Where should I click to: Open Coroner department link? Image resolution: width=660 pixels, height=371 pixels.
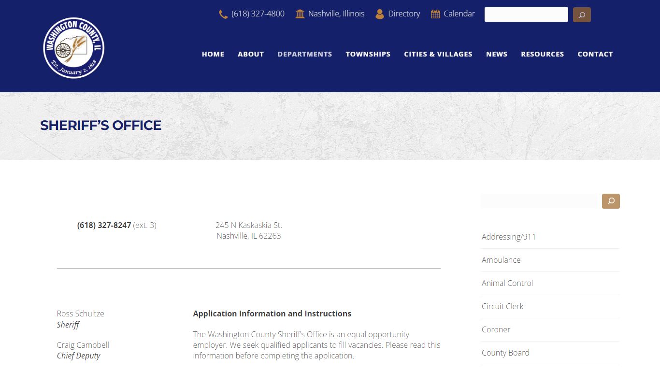[x=496, y=329]
